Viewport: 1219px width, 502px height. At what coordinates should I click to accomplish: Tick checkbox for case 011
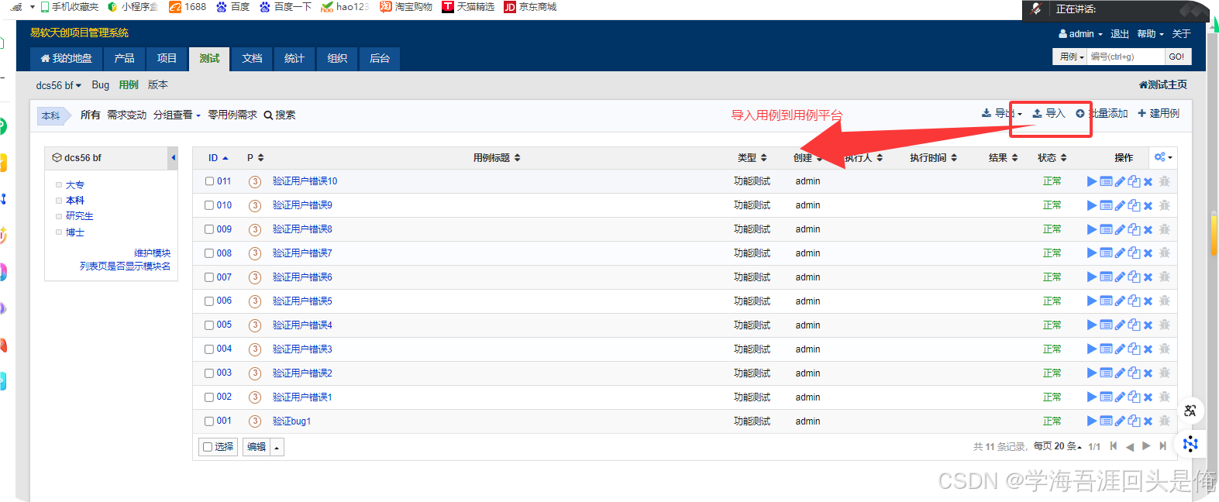pos(209,181)
